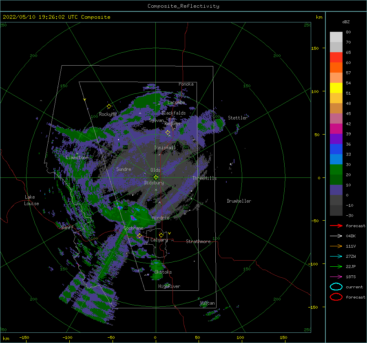The image size is (367, 343).
Task: Click the RockyMH label
Action: (108, 114)
